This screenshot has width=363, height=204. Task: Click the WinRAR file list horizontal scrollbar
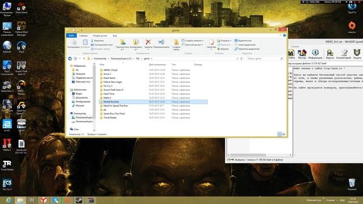pos(259,155)
